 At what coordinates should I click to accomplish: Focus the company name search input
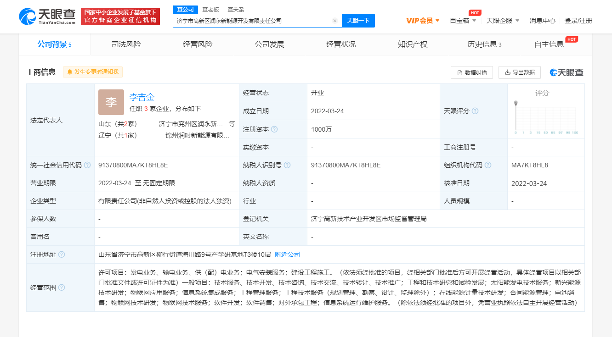coord(253,21)
